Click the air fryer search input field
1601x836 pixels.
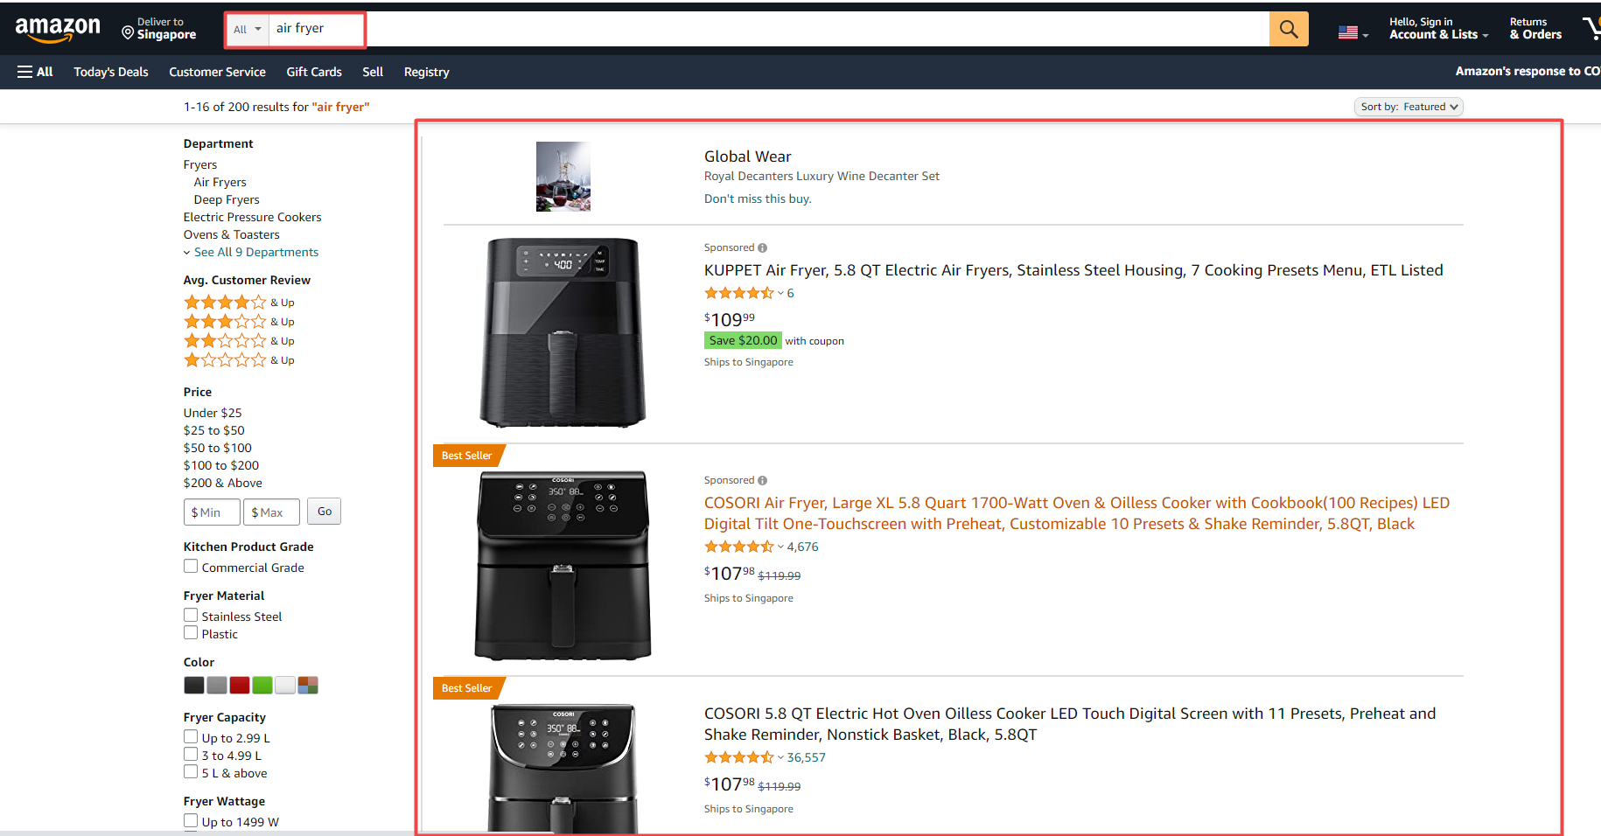770,29
